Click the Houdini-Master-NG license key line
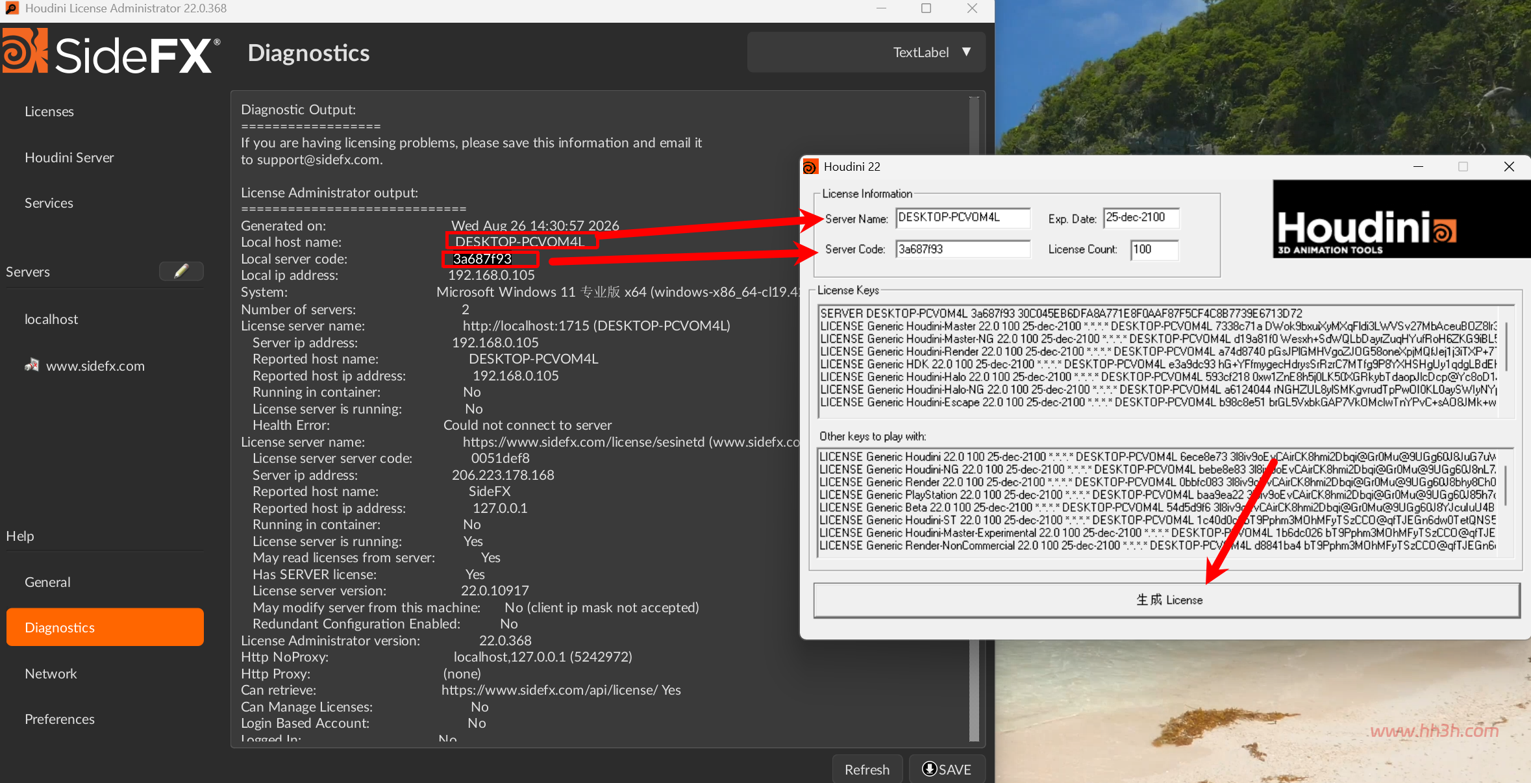The width and height of the screenshot is (1531, 783). pyautogui.click(x=1158, y=339)
